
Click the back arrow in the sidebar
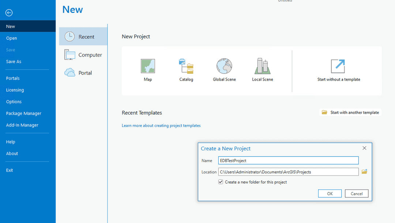[8, 12]
